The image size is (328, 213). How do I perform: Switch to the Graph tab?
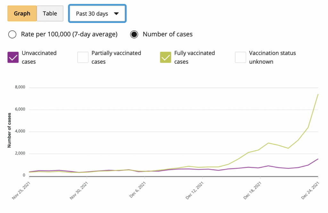tap(22, 13)
